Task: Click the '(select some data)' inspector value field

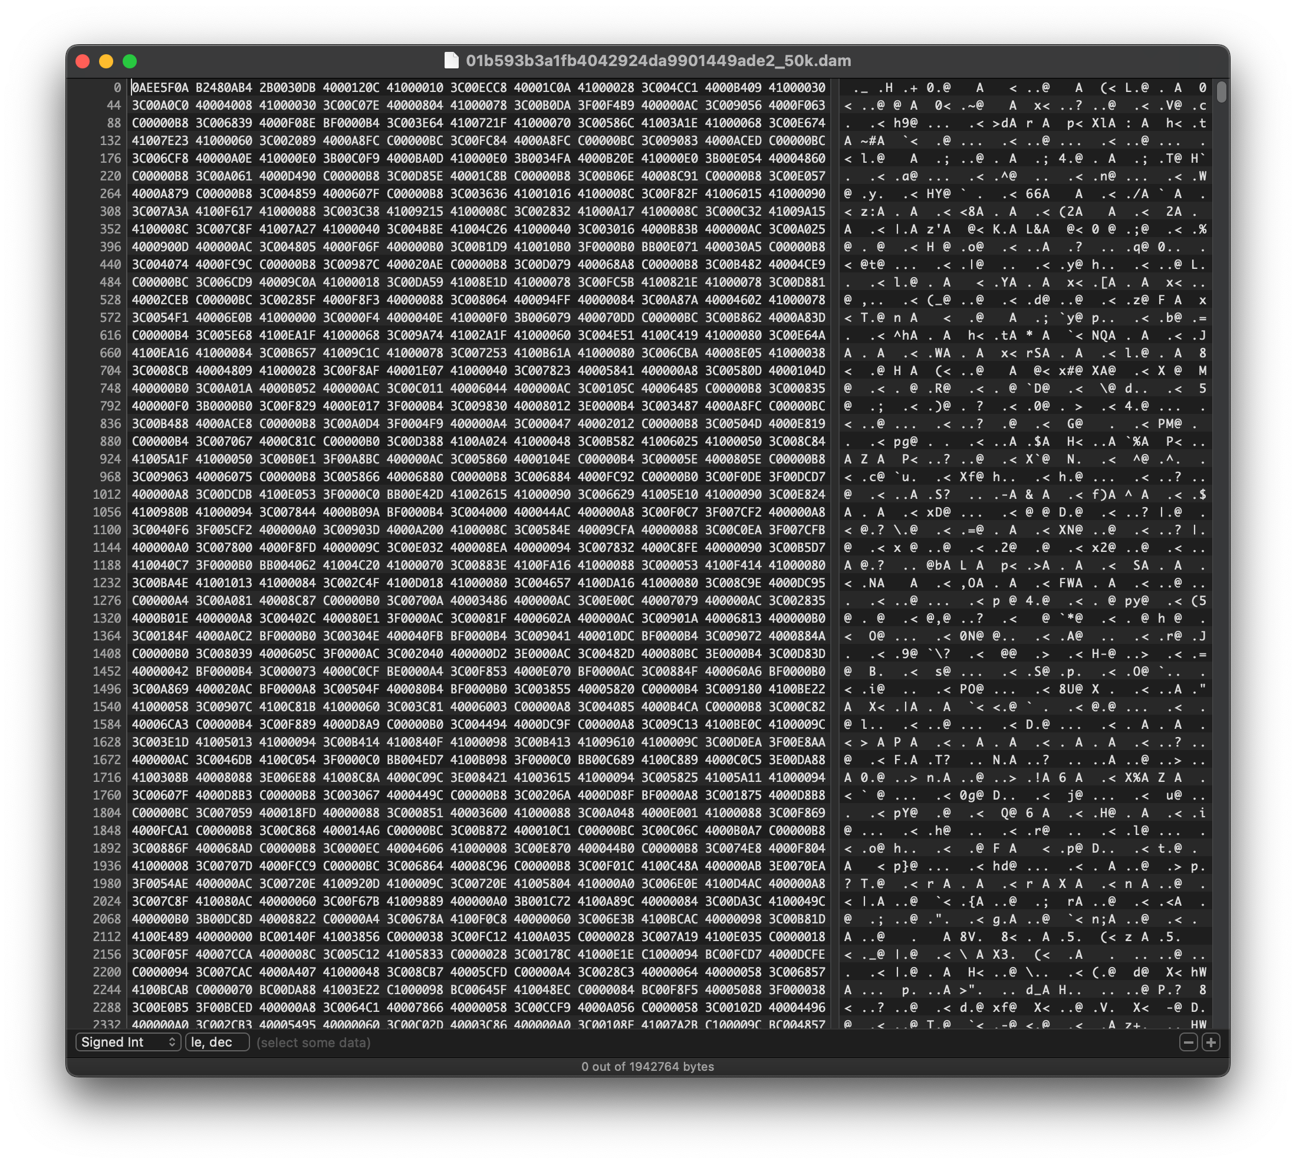Action: (x=313, y=1043)
